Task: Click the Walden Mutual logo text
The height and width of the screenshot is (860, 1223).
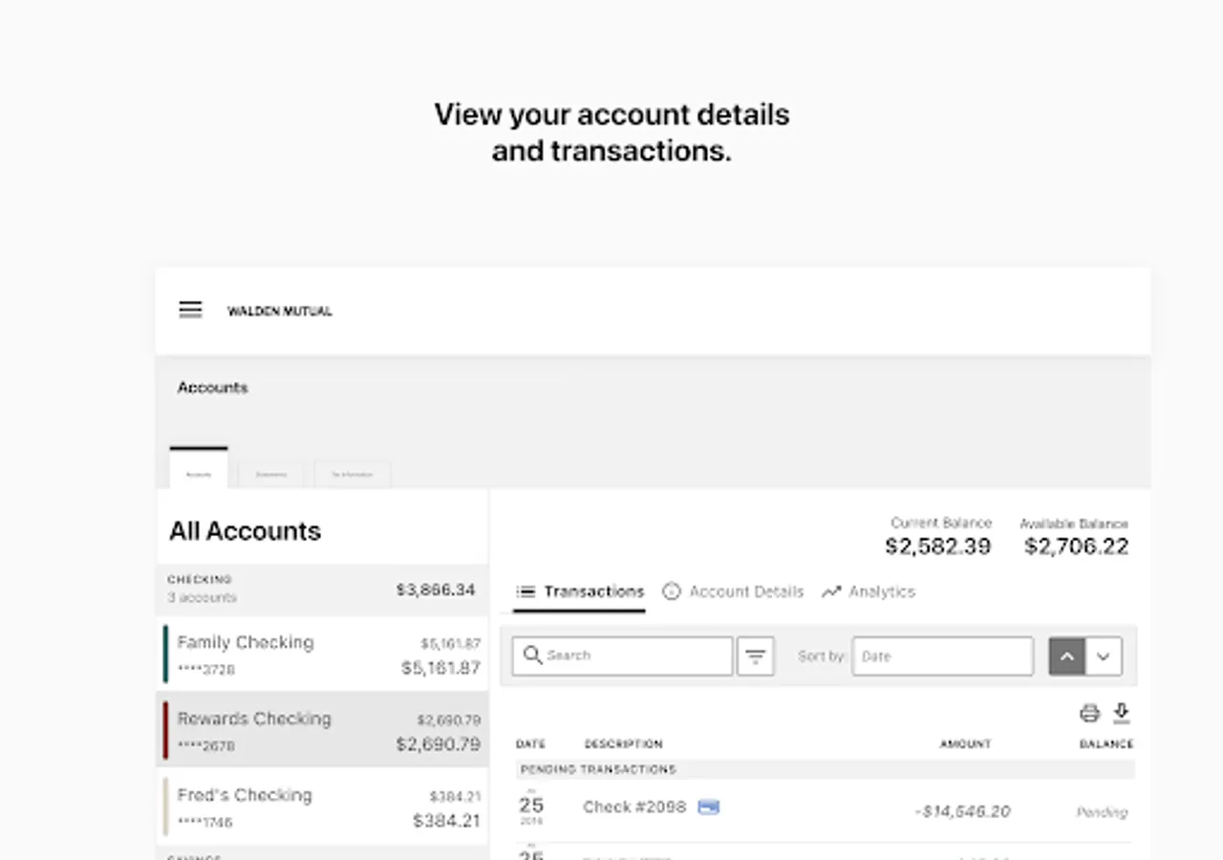Action: coord(279,311)
